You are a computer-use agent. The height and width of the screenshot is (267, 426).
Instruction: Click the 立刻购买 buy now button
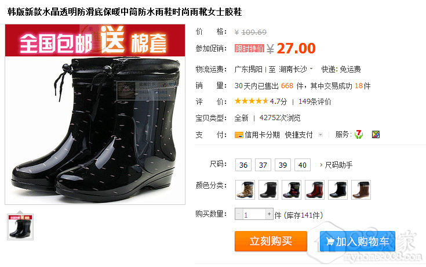271,241
